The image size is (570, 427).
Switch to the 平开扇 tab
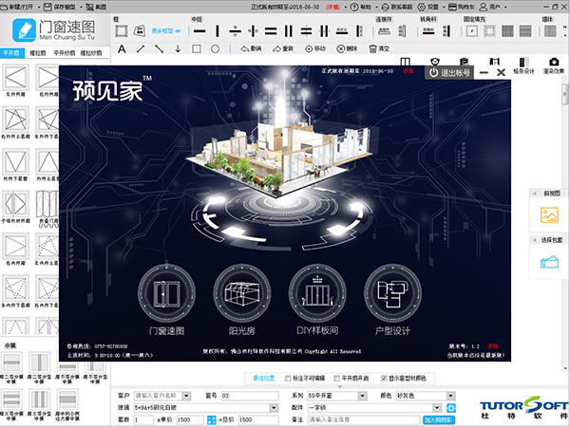(x=11, y=53)
